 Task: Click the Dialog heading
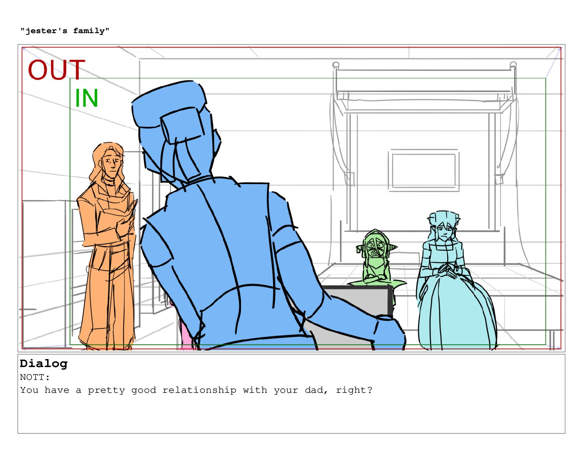(x=43, y=363)
